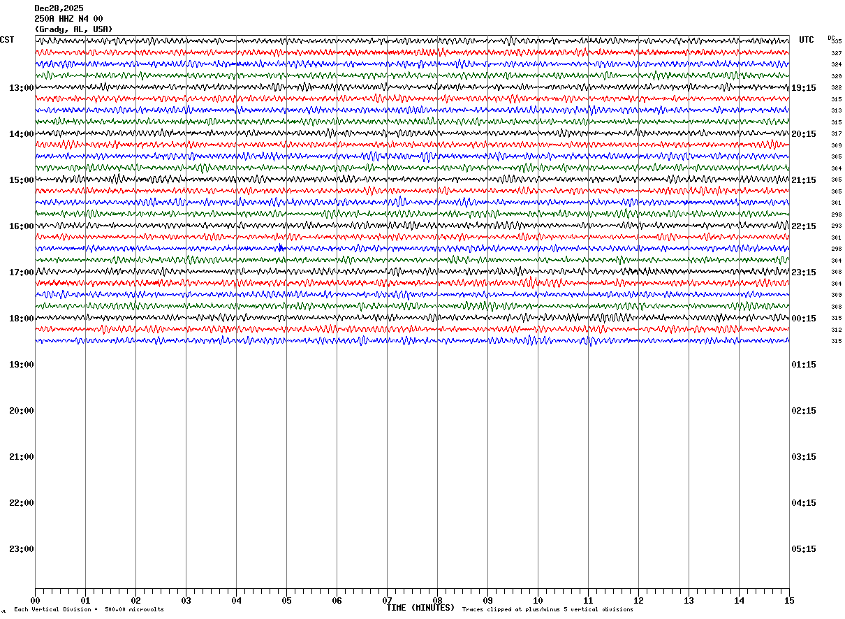Click the 23:00 CST time label
This screenshot has width=845, height=619.
pyautogui.click(x=22, y=549)
